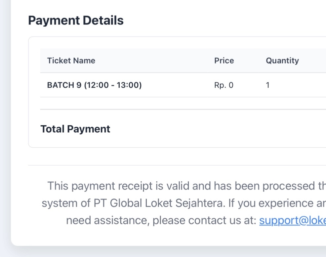
Task: Click the 12:00 - 13:00 time range
Action: (113, 85)
